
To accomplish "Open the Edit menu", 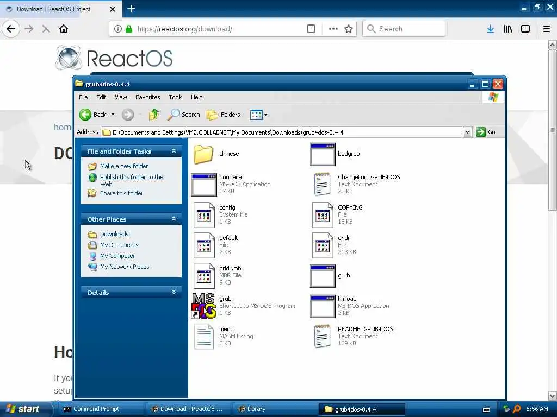I will (x=101, y=97).
